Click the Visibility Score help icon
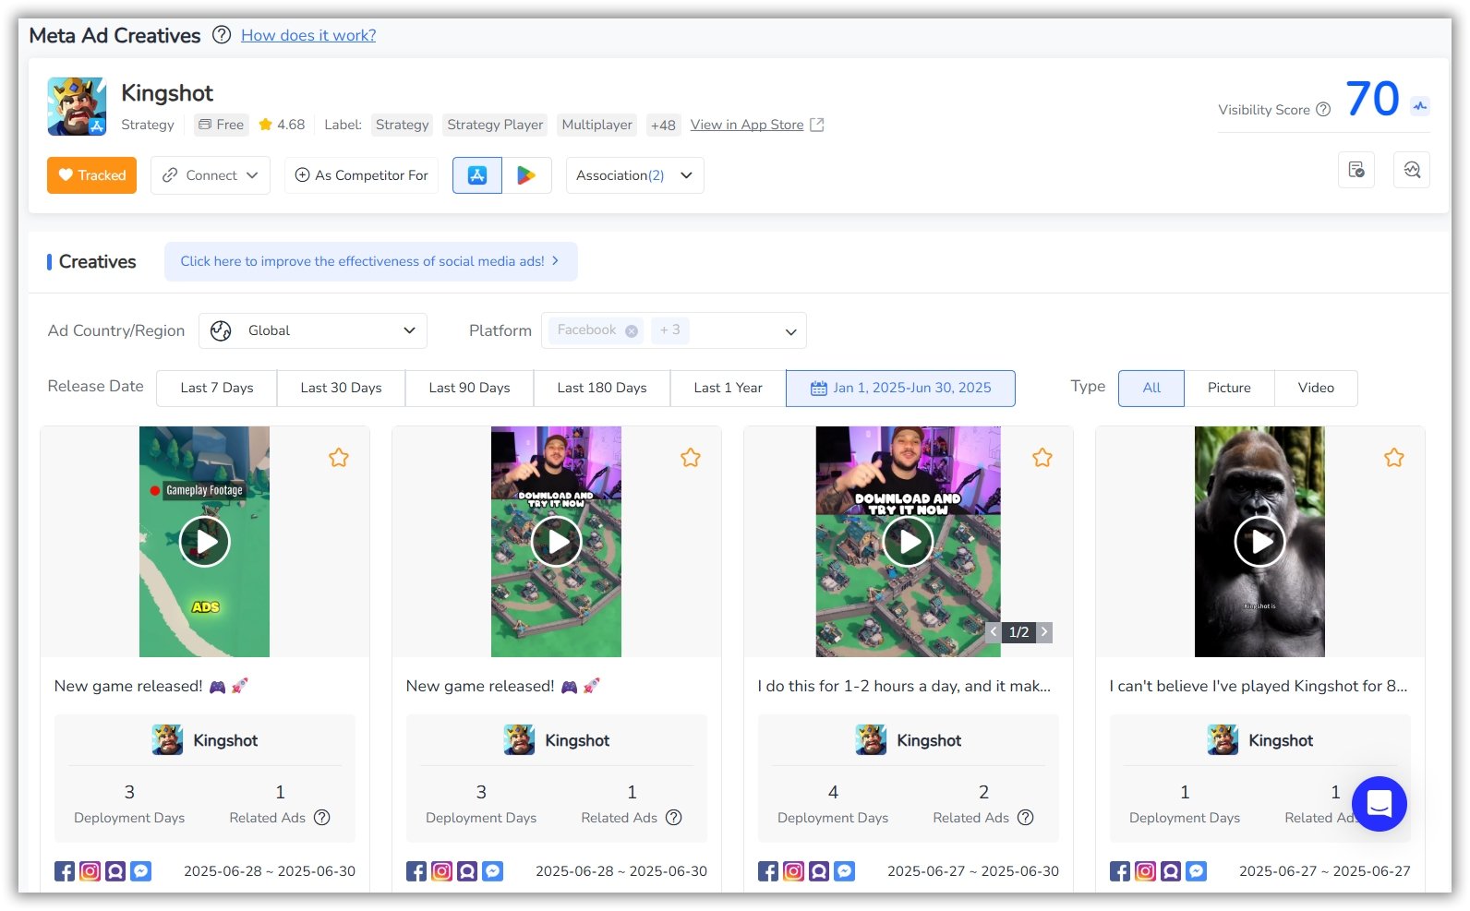Image resolution: width=1470 pixels, height=911 pixels. click(x=1323, y=110)
